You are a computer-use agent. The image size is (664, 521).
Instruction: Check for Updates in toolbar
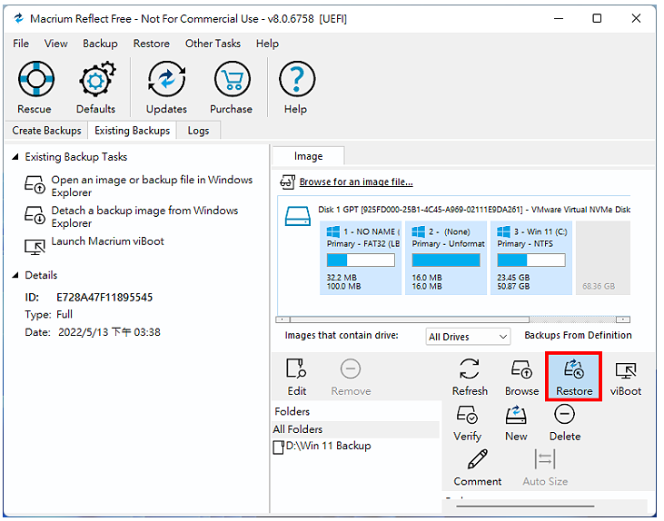[x=166, y=88]
